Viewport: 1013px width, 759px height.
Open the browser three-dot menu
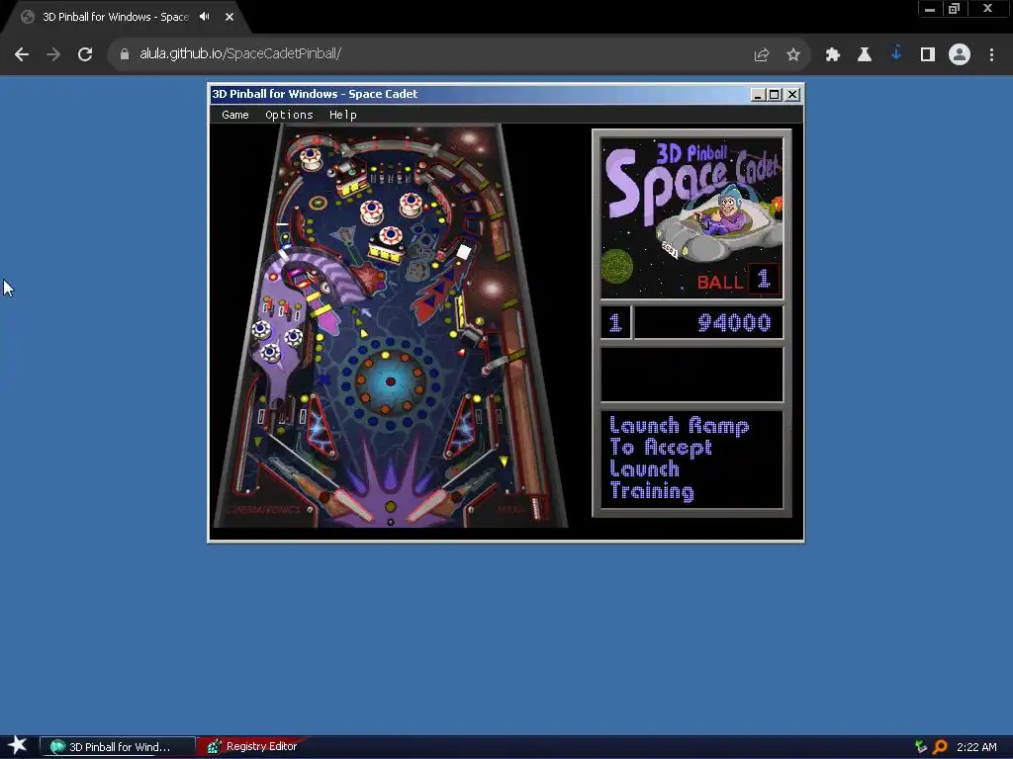(x=991, y=55)
